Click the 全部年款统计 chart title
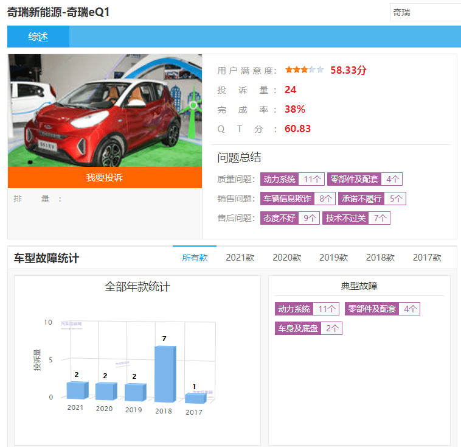The height and width of the screenshot is (447, 461). click(x=137, y=286)
